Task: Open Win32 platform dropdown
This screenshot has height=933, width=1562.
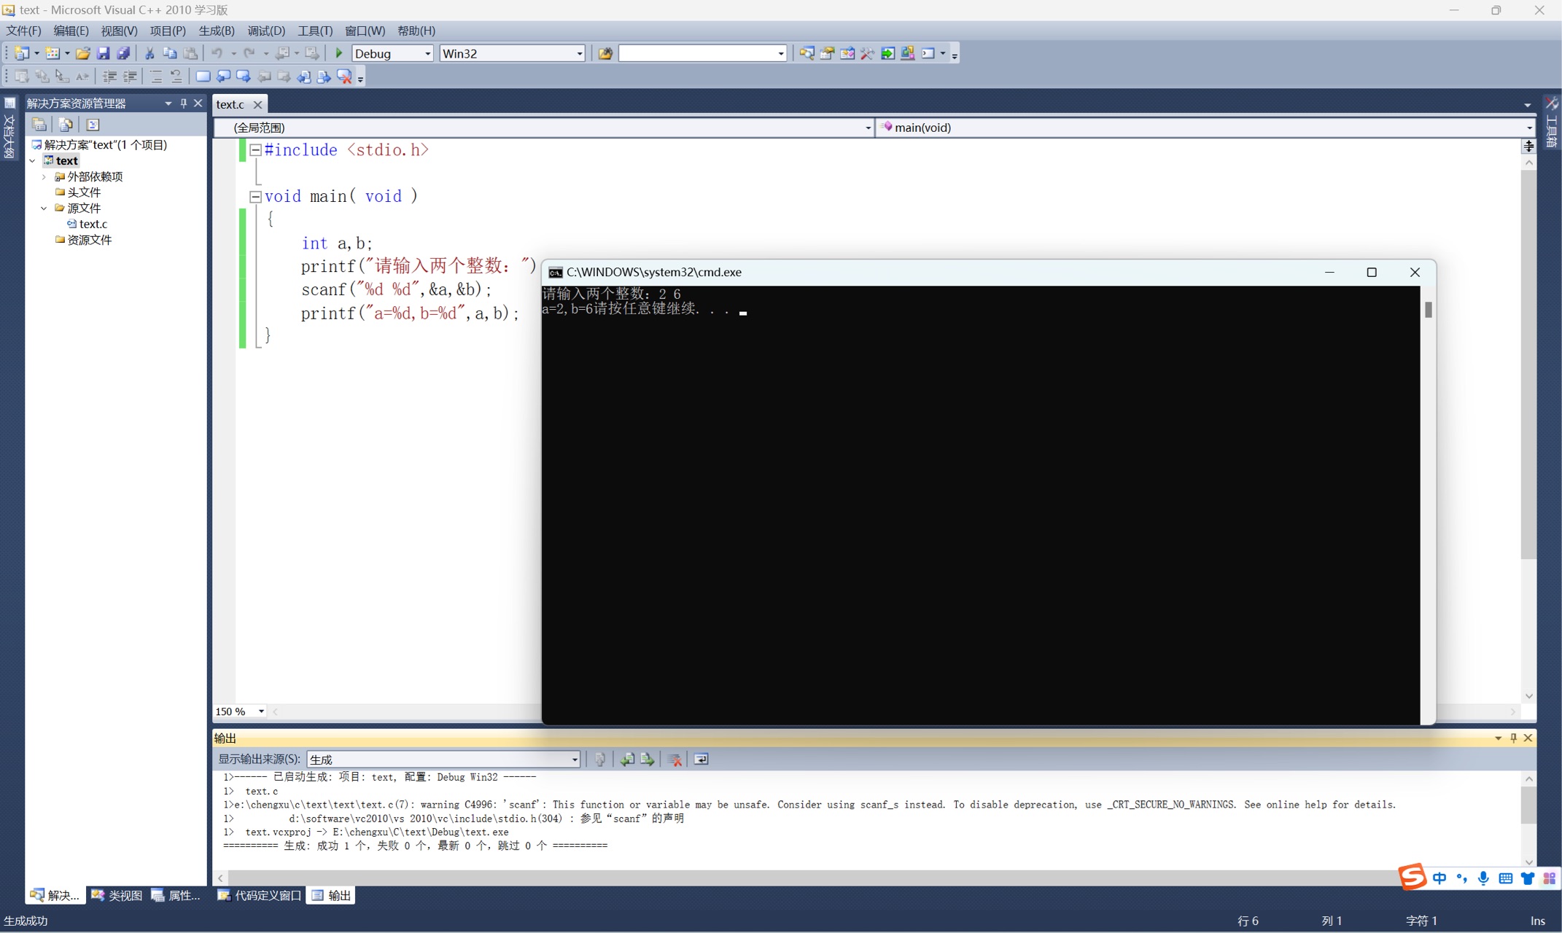Action: coord(580,54)
